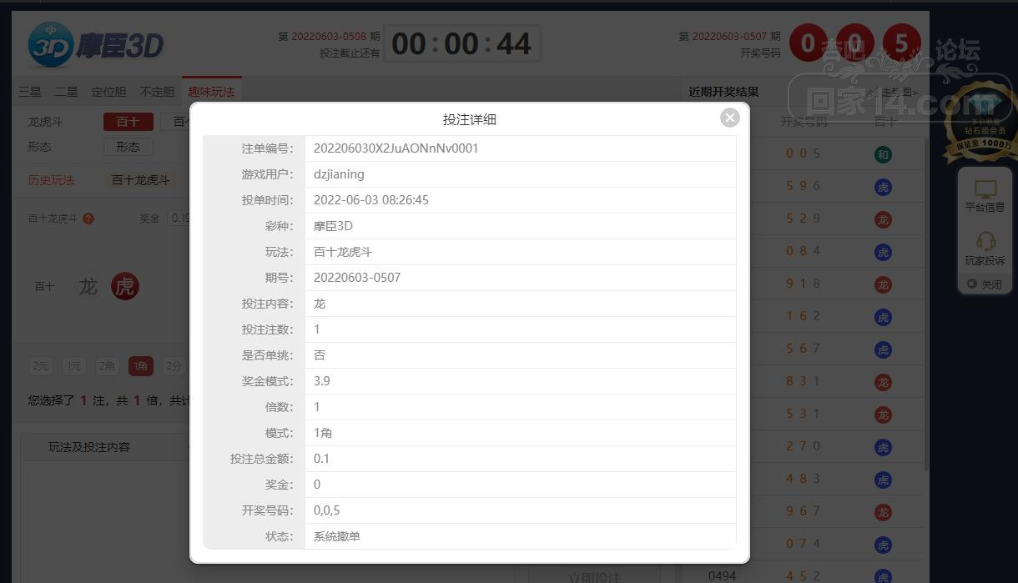Viewport: 1018px width, 583px height.
Task: Click the 百十龙虎斗 history play shortcut
Action: pyautogui.click(x=140, y=180)
